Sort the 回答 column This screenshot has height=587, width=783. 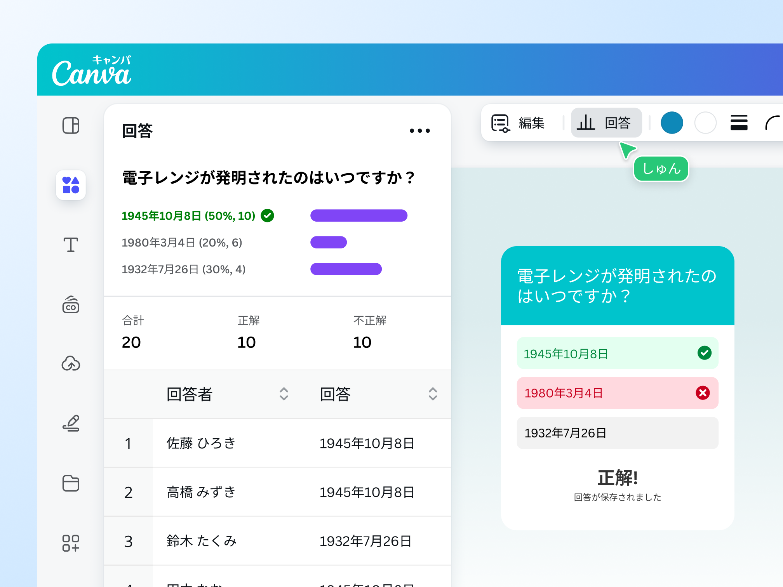pyautogui.click(x=432, y=394)
